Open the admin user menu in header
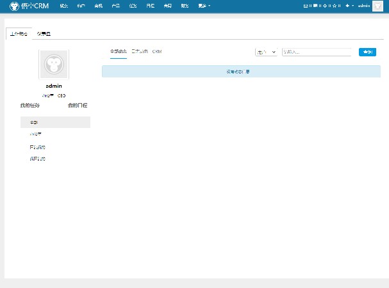 tap(364, 6)
